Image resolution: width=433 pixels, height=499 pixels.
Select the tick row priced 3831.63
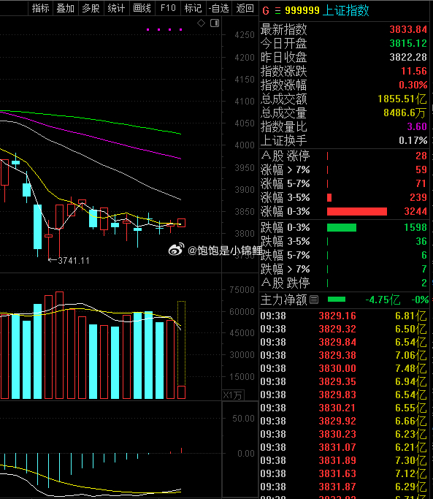[344, 473]
